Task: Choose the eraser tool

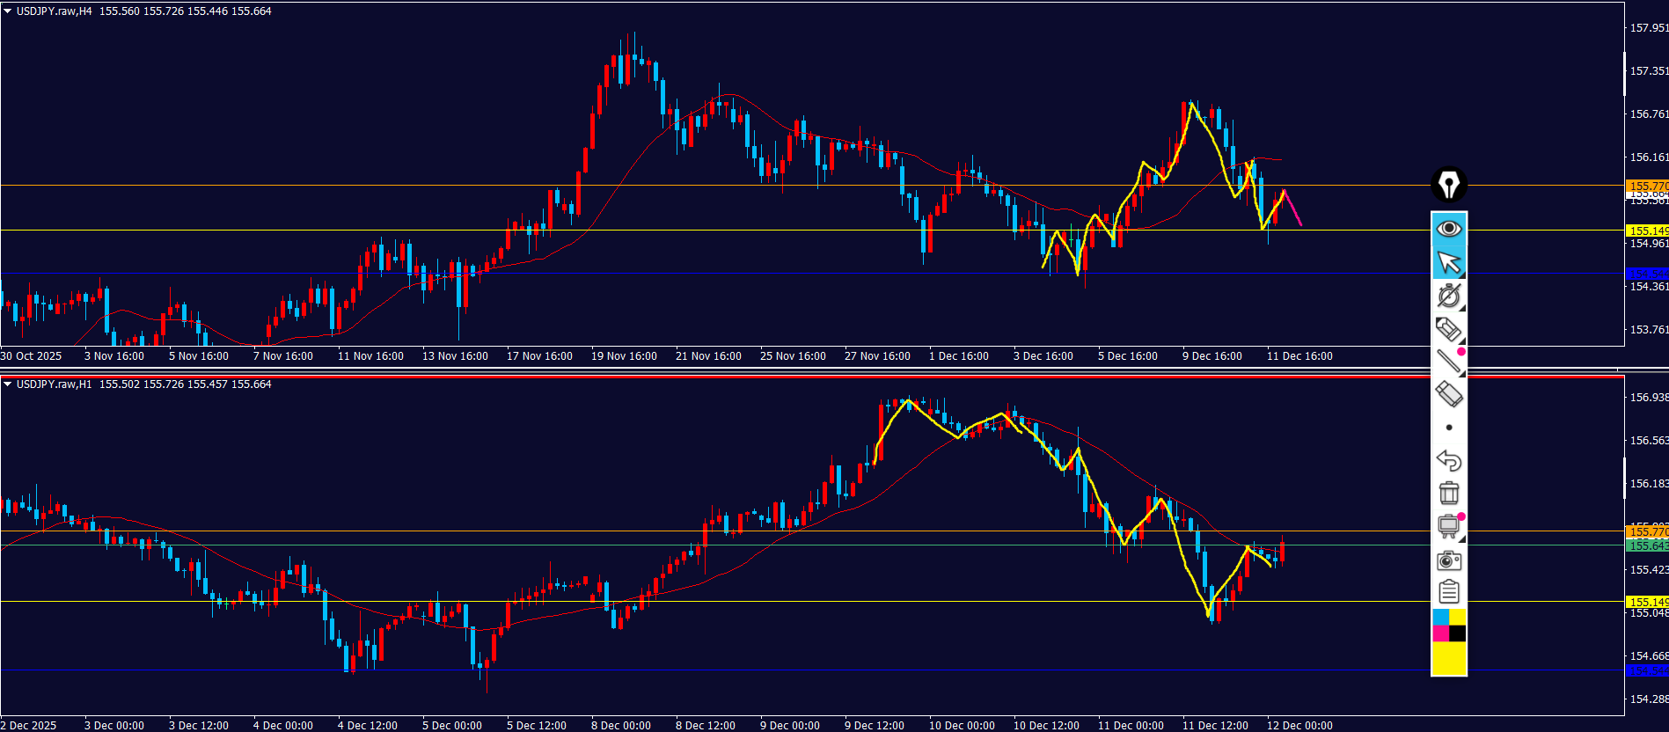Action: click(x=1448, y=393)
